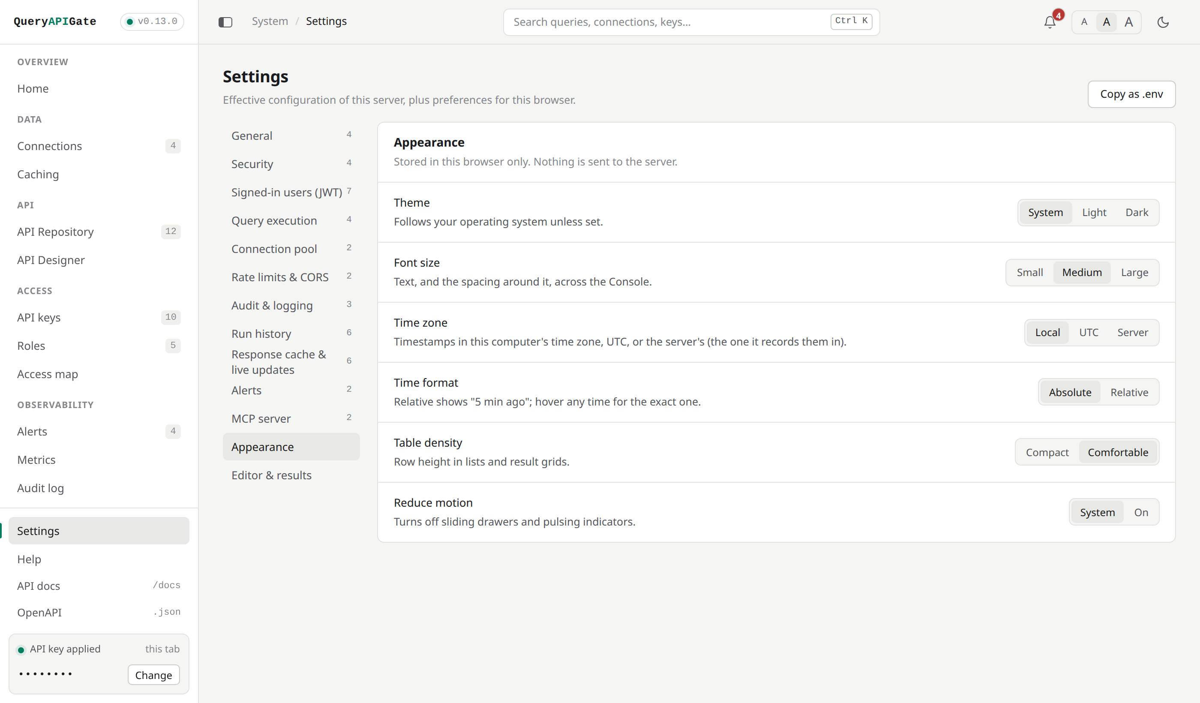Open Query execution settings
The image size is (1200, 703).
291,220
